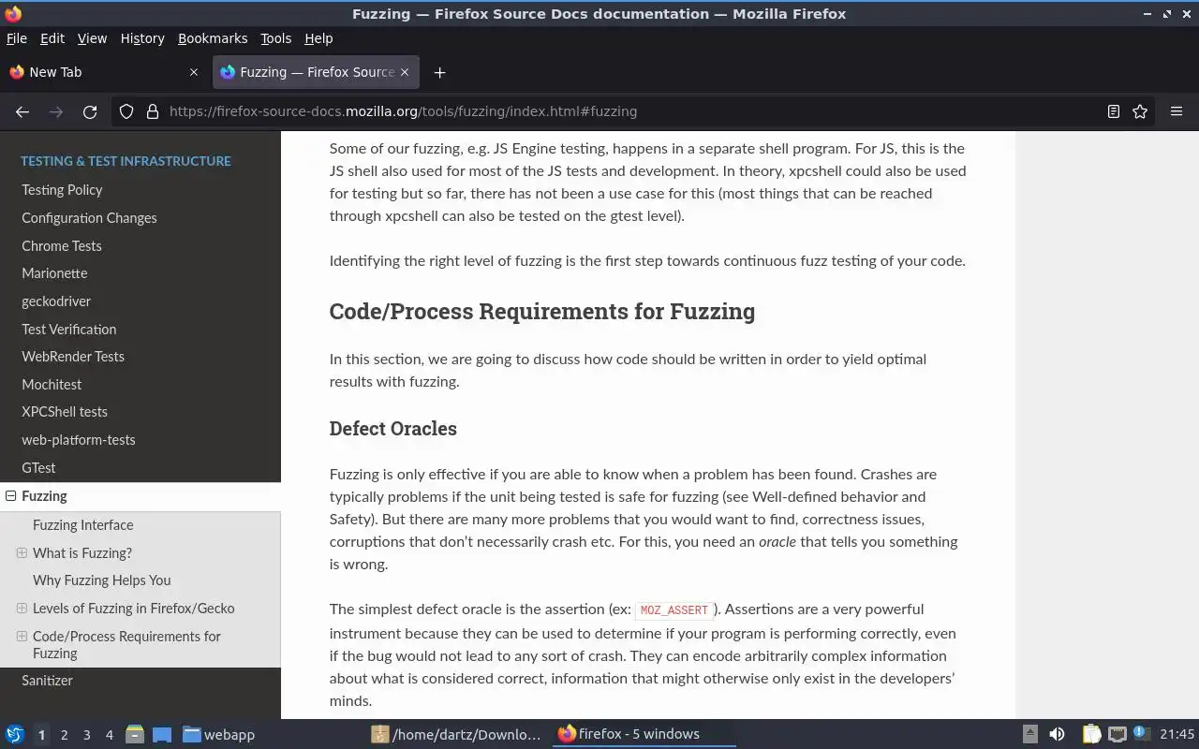Switch to workspace 3
Image resolution: width=1199 pixels, height=749 pixels.
pyautogui.click(x=86, y=735)
